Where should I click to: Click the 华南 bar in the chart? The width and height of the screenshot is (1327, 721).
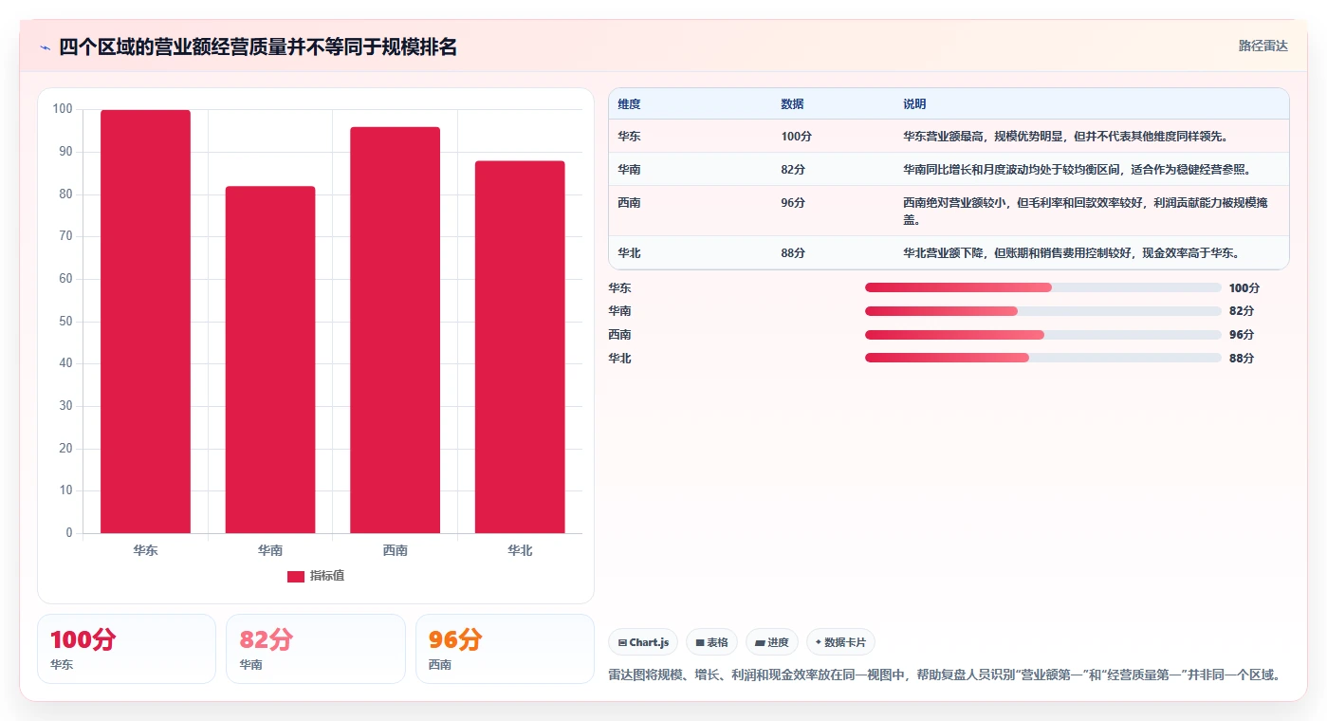click(x=270, y=360)
